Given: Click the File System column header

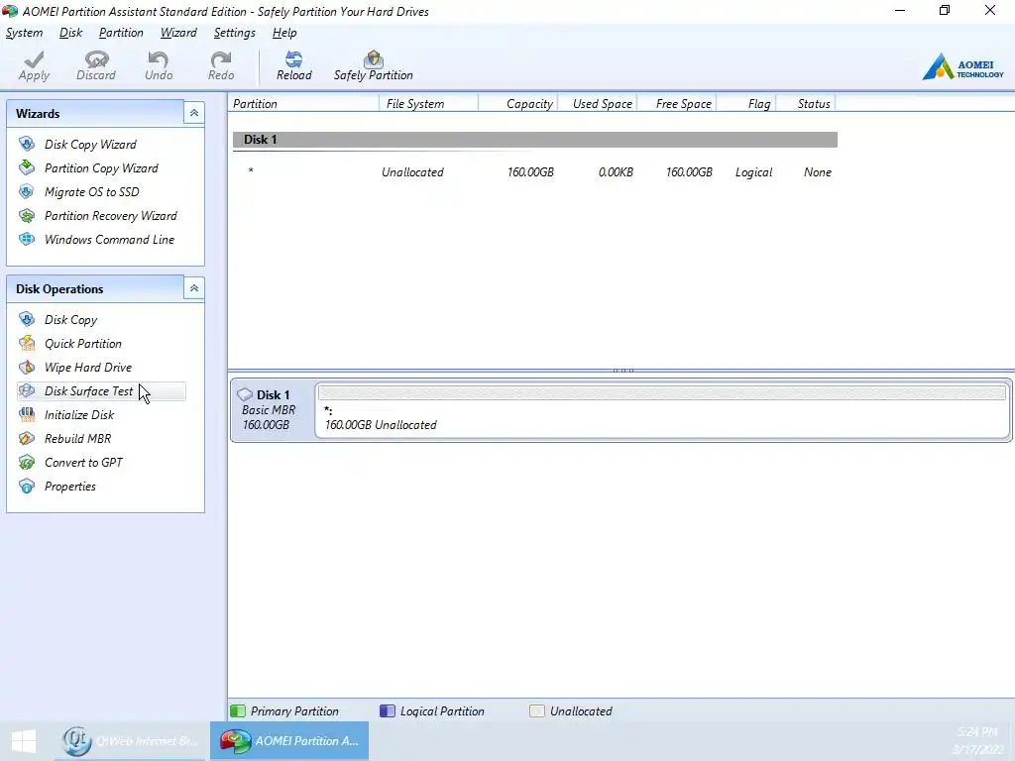Looking at the screenshot, I should click(x=429, y=103).
